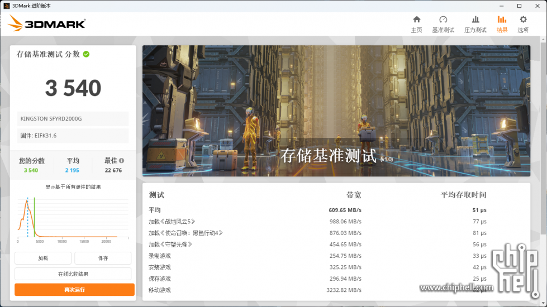Screen dimensions: 547x307
Task: Click firmware text 固件: EIFK31.6
Action: click(x=39, y=136)
